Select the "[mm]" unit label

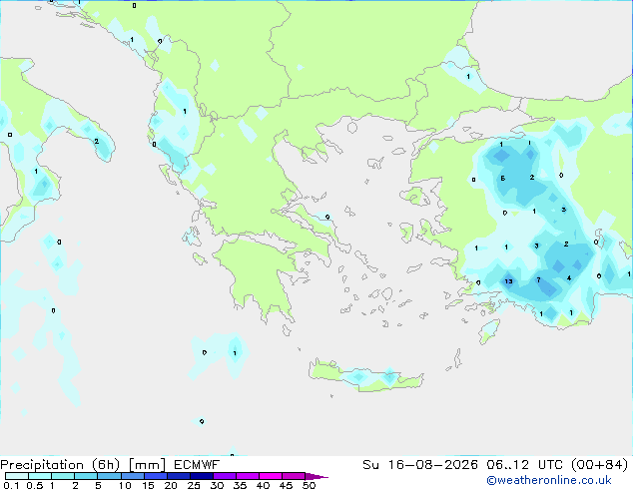147,465
